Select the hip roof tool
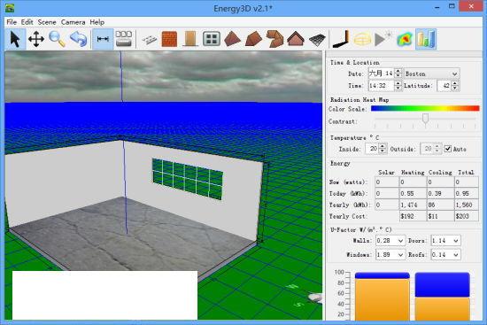Screen dimensions: 487x325 (x=253, y=39)
